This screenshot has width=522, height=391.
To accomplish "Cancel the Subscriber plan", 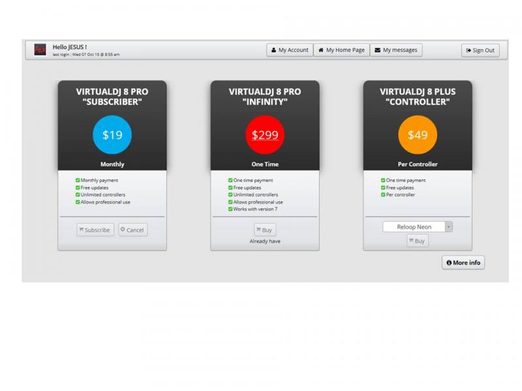I will click(x=132, y=230).
